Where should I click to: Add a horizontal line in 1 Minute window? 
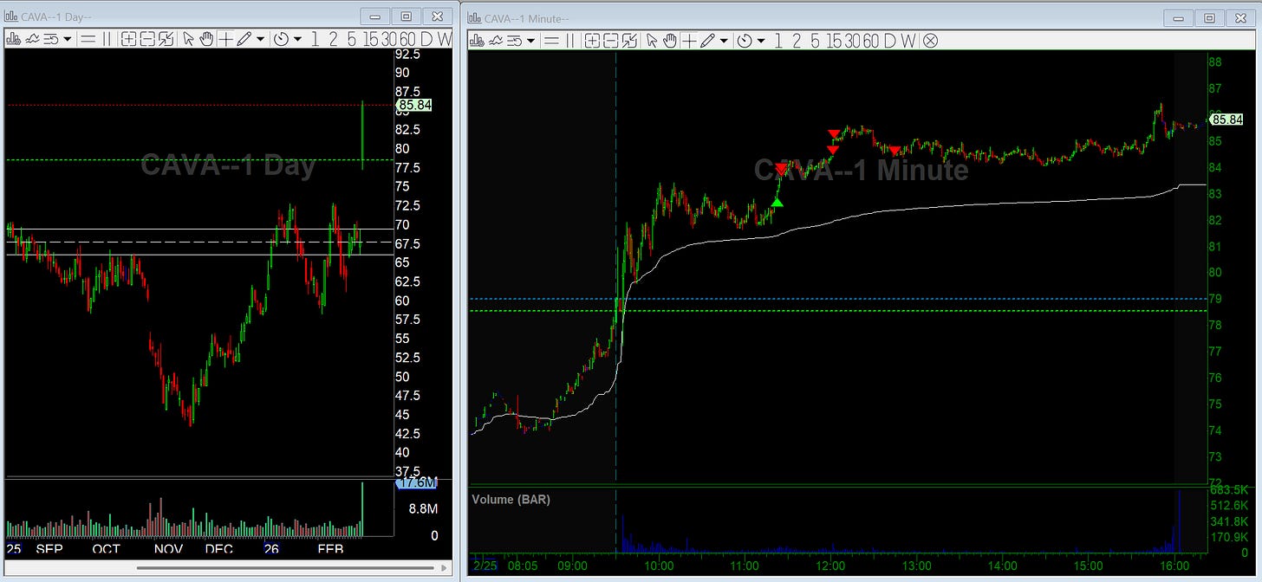(552, 40)
